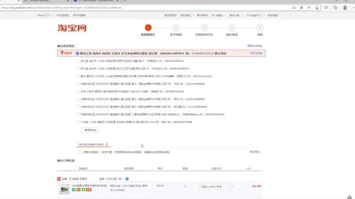Open the 已省21.60元 discount dropdown

(214, 187)
